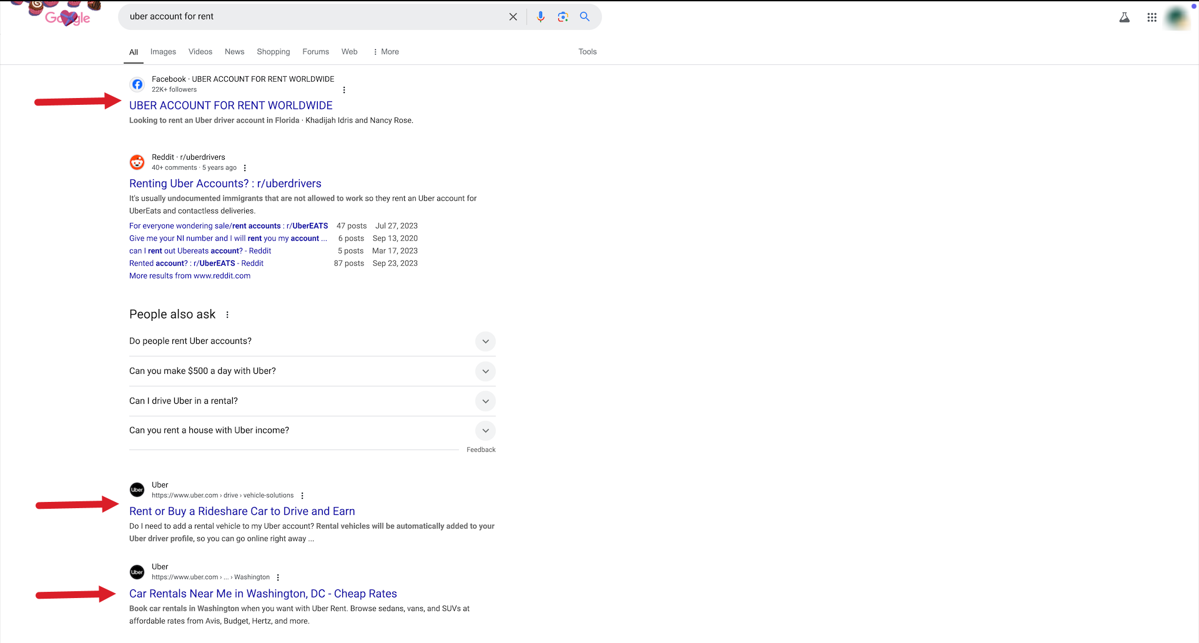The image size is (1199, 643).
Task: Click the Feedback link under People also ask
Action: [x=481, y=449]
